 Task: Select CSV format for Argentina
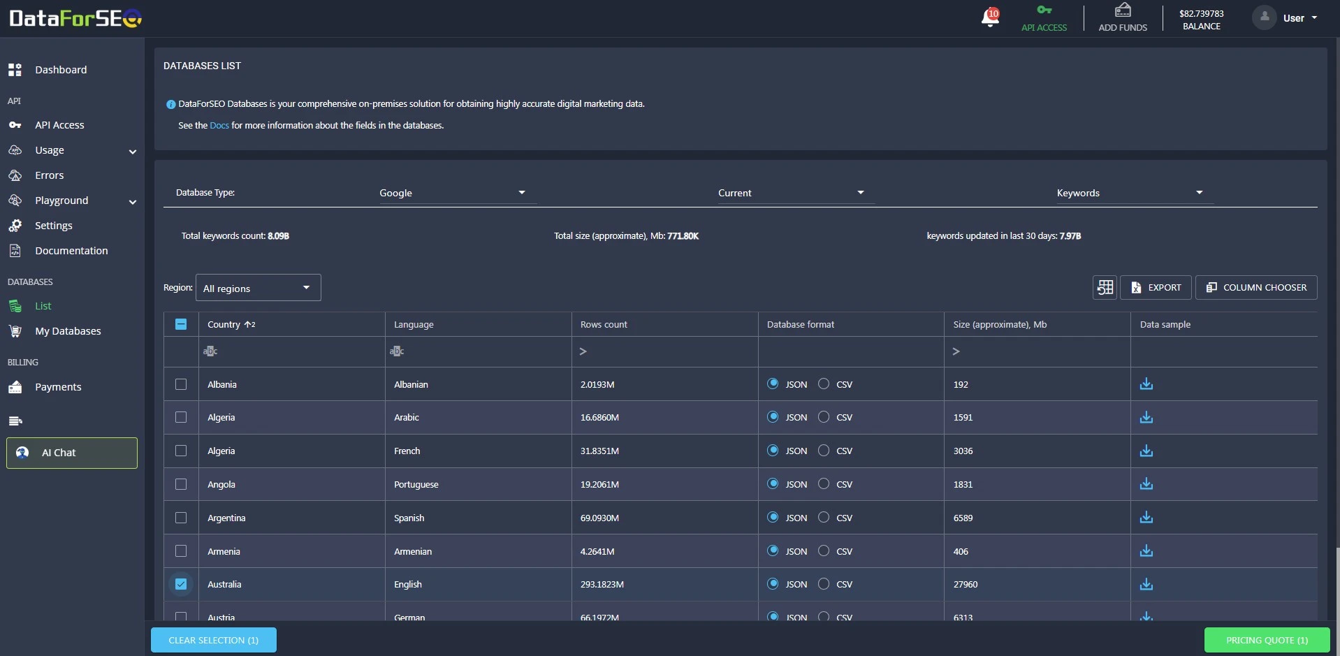tap(824, 517)
